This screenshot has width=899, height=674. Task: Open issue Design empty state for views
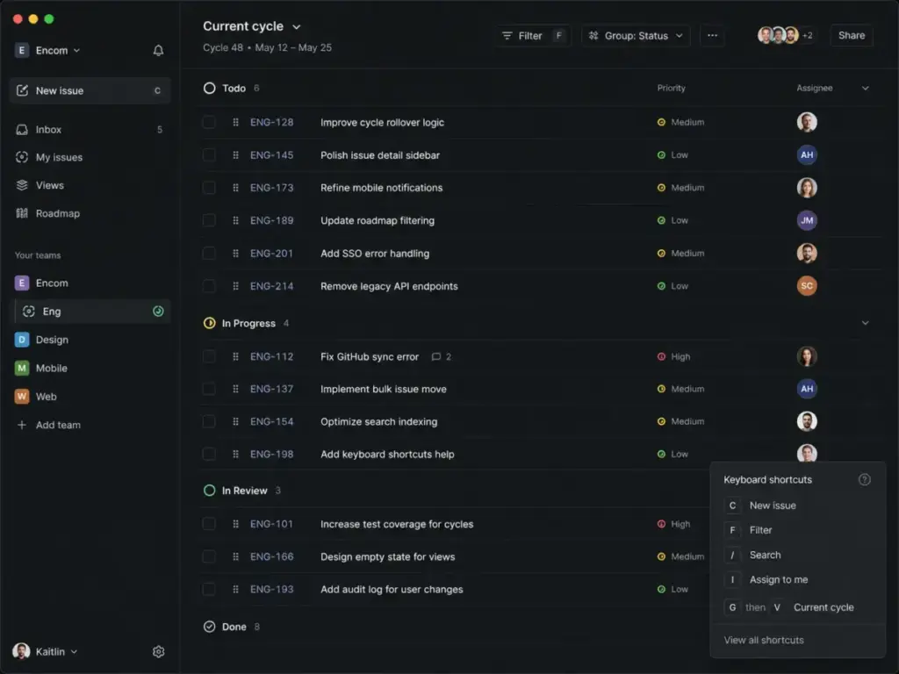pyautogui.click(x=387, y=556)
